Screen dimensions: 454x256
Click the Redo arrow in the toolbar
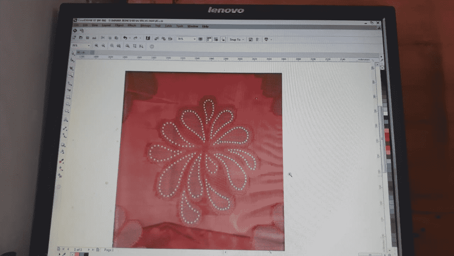click(136, 38)
